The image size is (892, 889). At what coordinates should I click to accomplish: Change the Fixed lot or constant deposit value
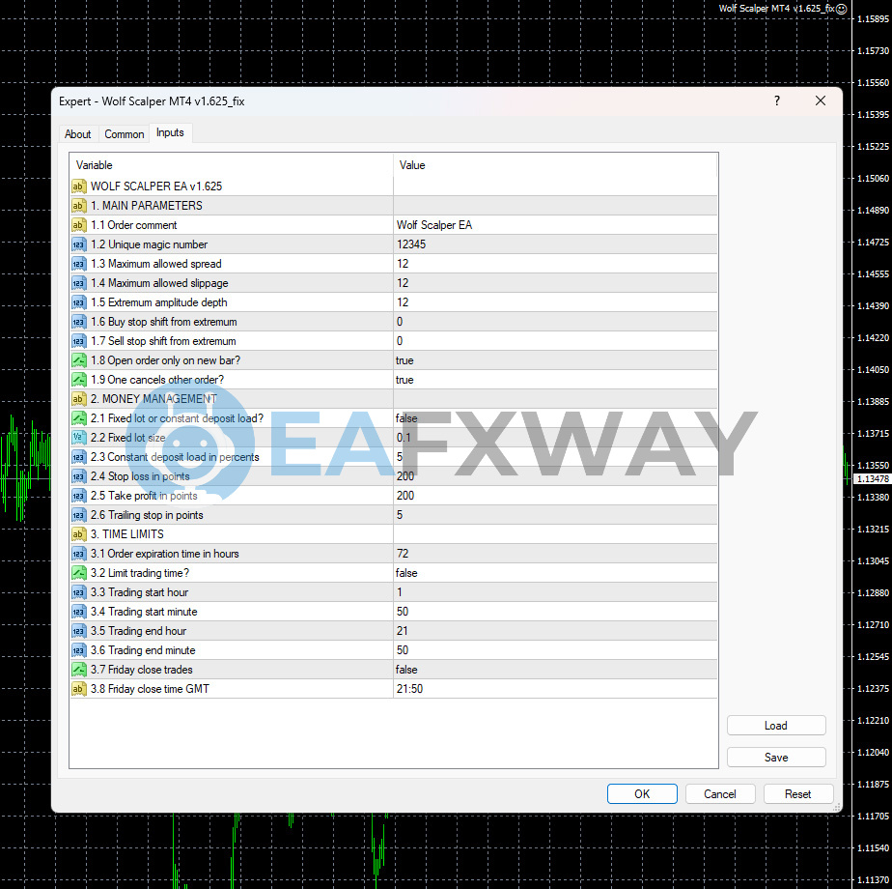point(555,418)
